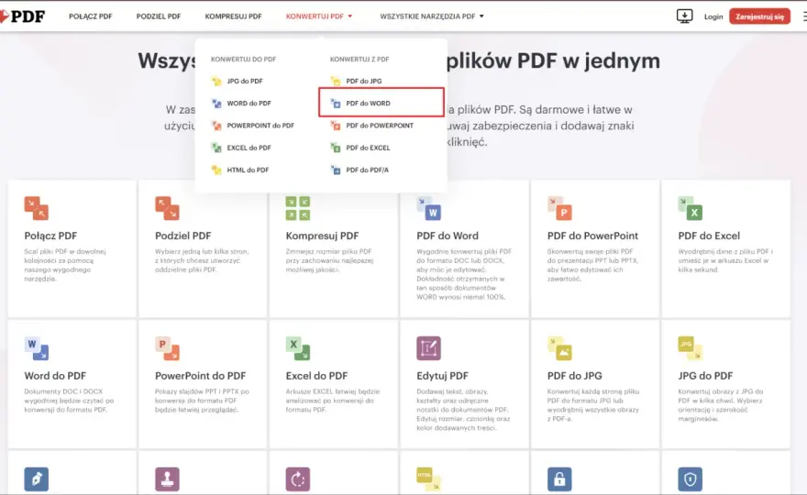Click the blue unlock padlock icon in bottom row
The height and width of the screenshot is (495, 807).
(x=559, y=479)
